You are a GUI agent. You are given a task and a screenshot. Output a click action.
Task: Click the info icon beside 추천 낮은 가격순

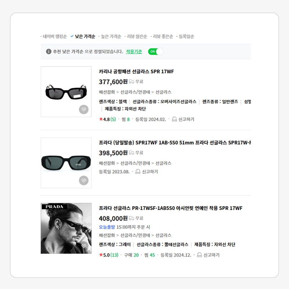pyautogui.click(x=49, y=51)
